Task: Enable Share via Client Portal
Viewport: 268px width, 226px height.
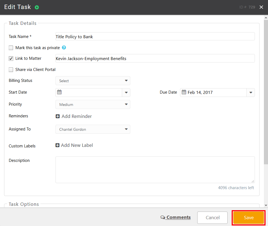Action: pyautogui.click(x=11, y=70)
